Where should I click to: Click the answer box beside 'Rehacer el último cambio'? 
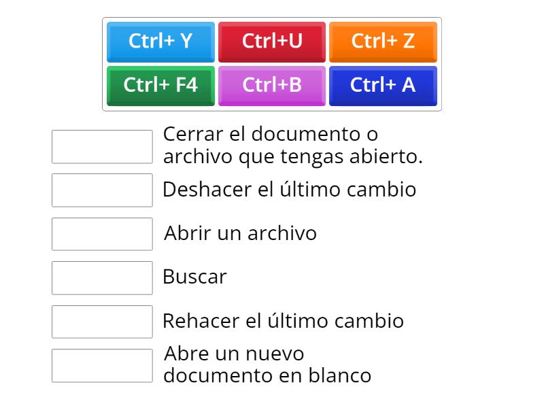point(102,321)
